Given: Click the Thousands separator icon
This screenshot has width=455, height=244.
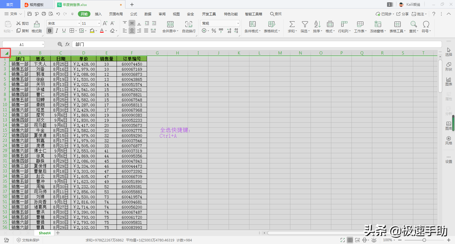Looking at the screenshot, I should click(x=221, y=31).
